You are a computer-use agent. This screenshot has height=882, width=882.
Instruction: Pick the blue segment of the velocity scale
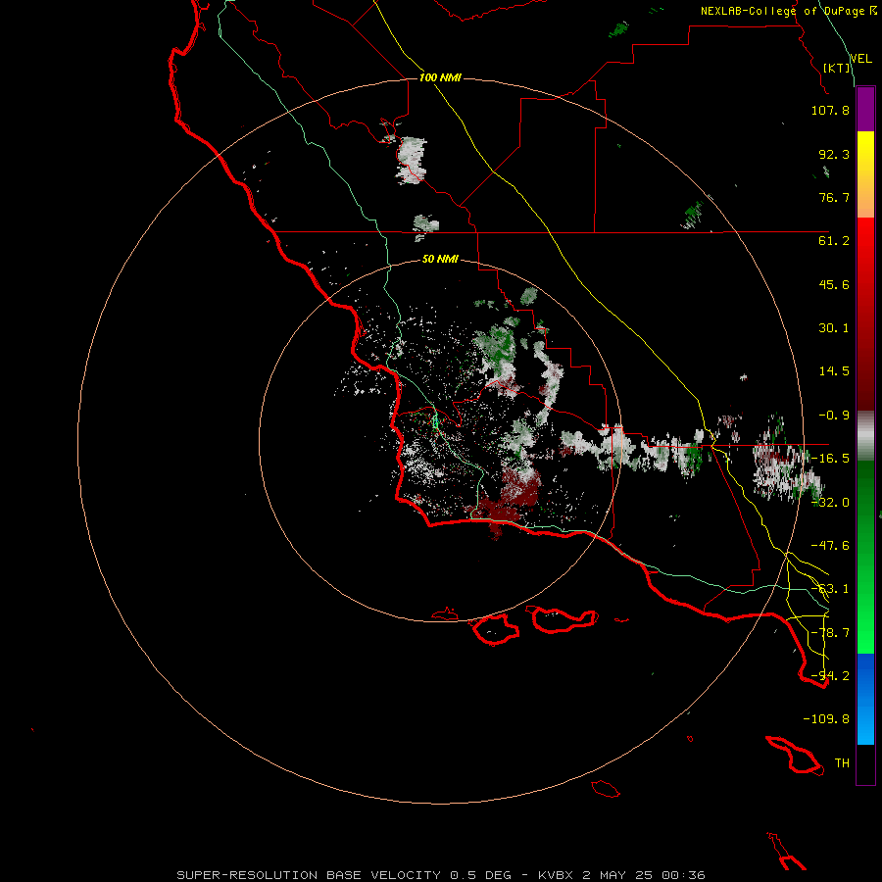[x=865, y=699]
